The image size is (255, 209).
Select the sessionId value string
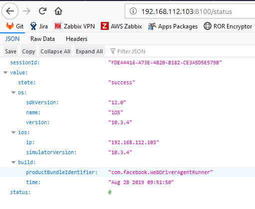[165, 63]
